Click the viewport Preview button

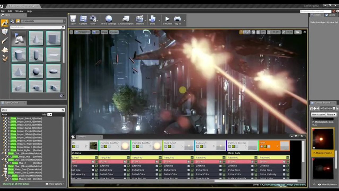114,32
